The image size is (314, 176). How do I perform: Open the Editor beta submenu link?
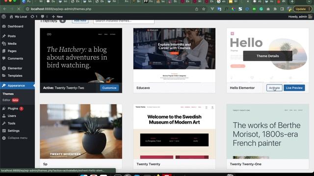(x=11, y=100)
